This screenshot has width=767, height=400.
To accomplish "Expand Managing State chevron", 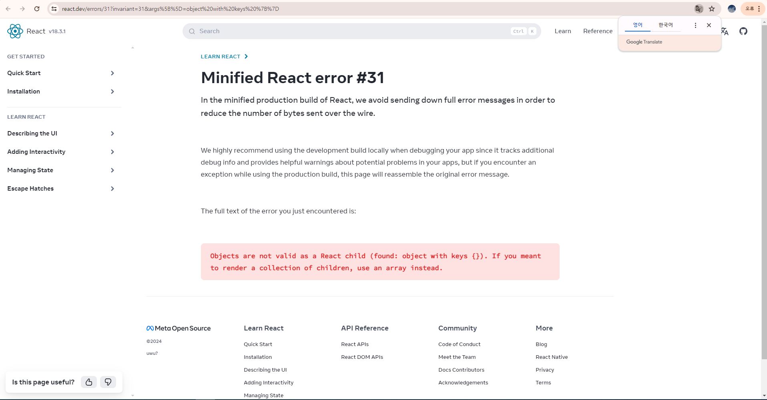I will tap(112, 170).
